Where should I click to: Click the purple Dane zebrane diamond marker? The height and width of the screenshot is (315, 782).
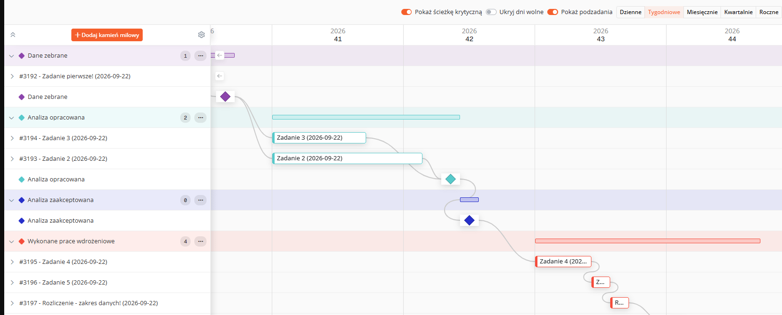click(x=225, y=97)
